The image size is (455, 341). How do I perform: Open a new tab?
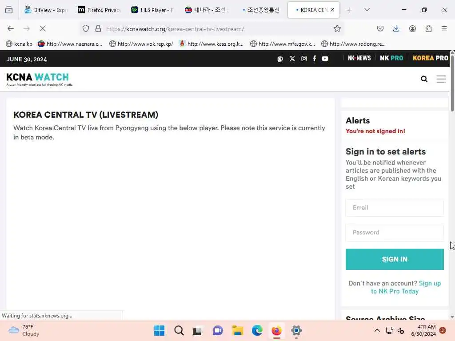[x=349, y=10]
